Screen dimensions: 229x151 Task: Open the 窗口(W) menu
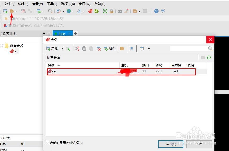pos(85,4)
